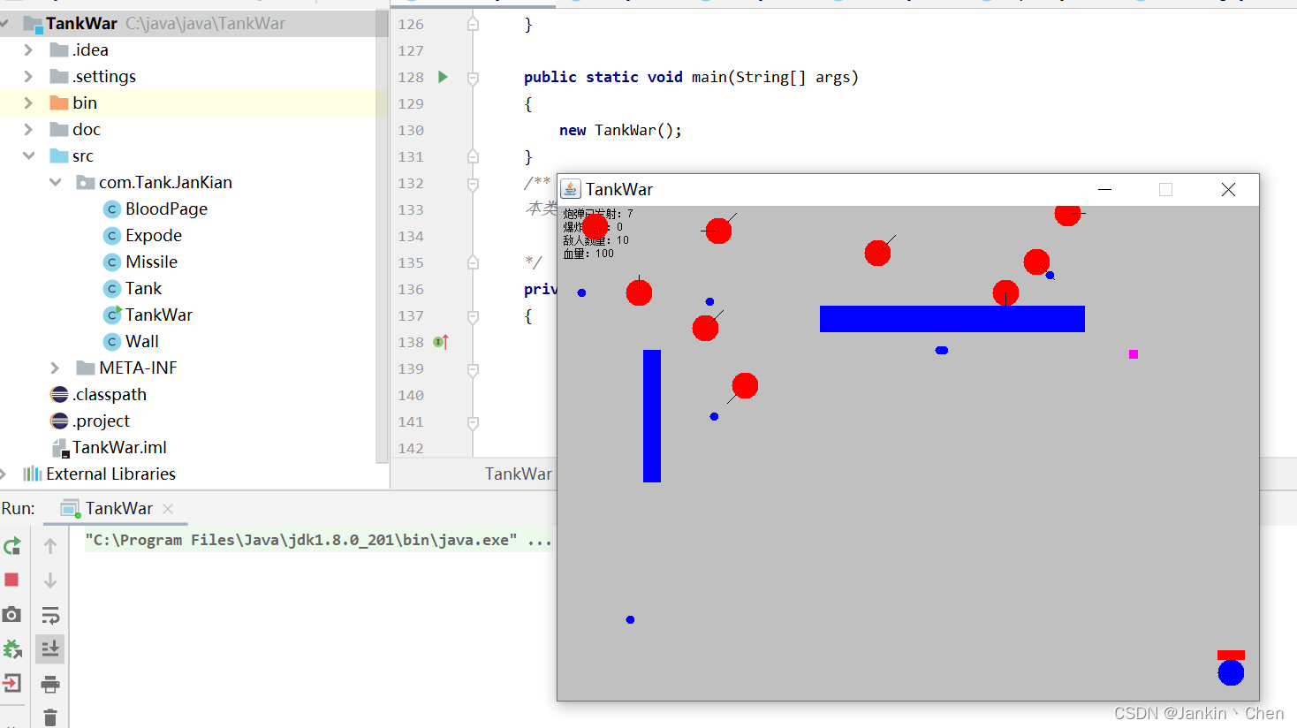Screen dimensions: 1297x728
Task: Open the Tank class file
Action: point(133,288)
